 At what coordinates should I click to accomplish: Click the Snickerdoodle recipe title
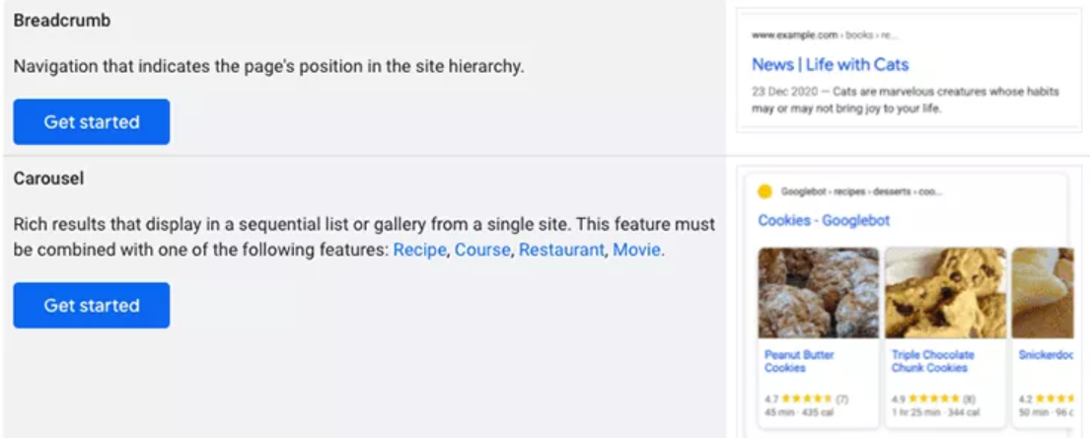point(1046,355)
